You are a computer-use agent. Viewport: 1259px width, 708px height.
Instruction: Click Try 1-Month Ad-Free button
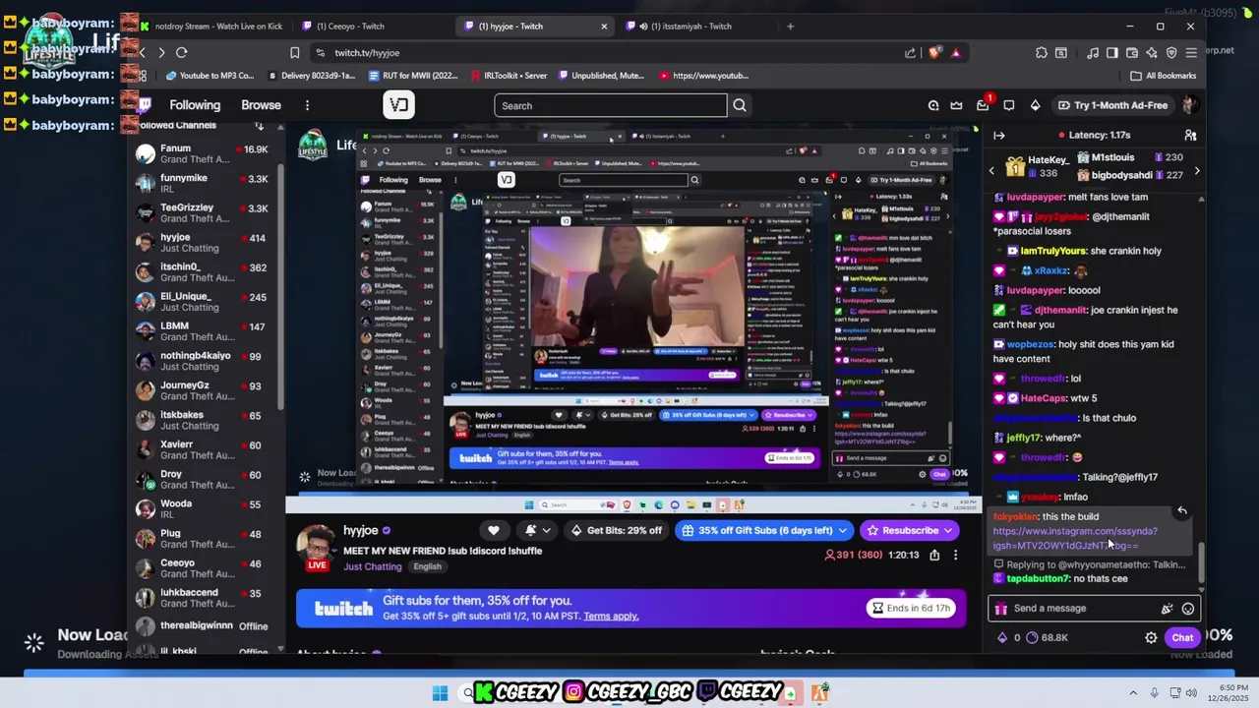1112,105
